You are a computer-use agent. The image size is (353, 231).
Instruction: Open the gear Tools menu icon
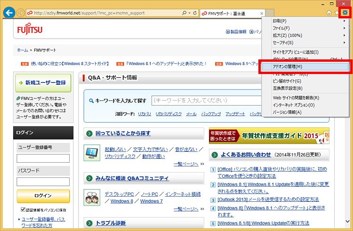[x=345, y=12]
